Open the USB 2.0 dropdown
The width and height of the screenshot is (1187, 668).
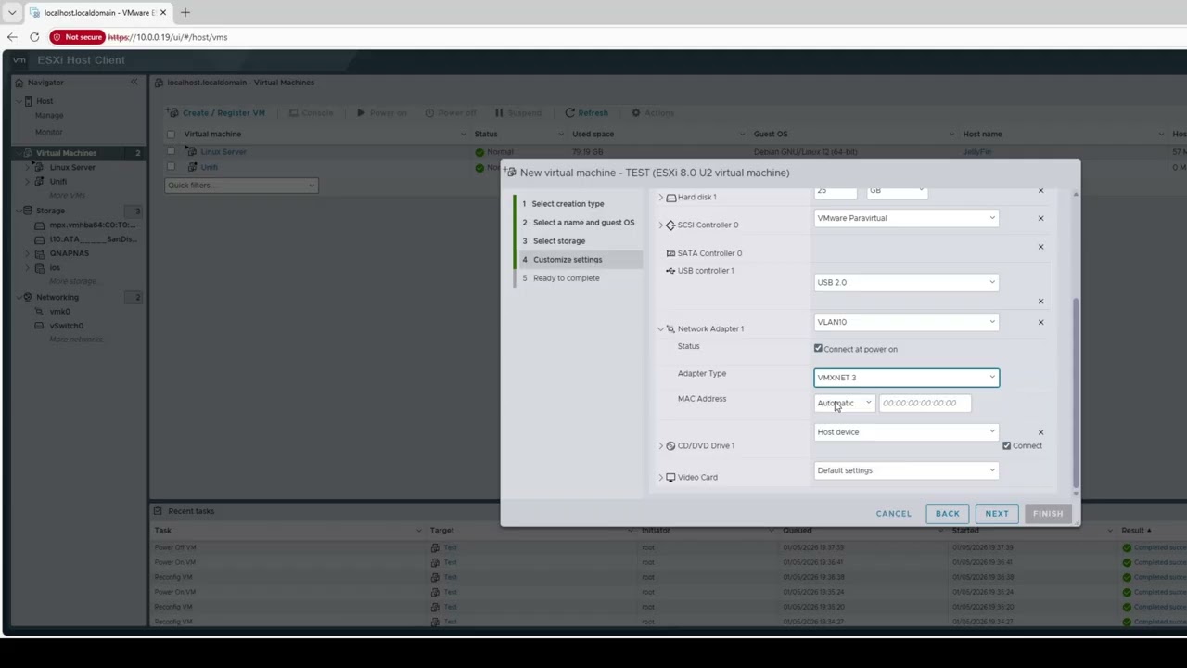906,282
